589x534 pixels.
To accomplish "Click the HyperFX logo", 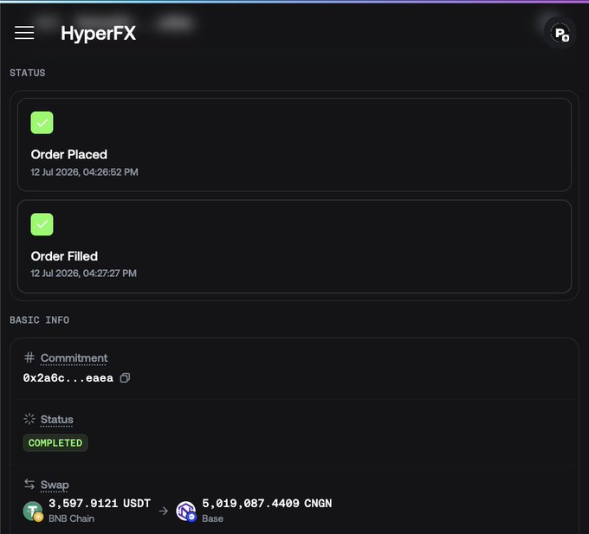I will point(99,34).
